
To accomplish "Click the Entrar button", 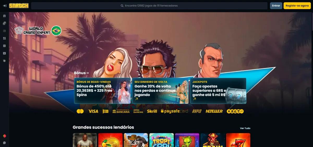I will point(276,6).
